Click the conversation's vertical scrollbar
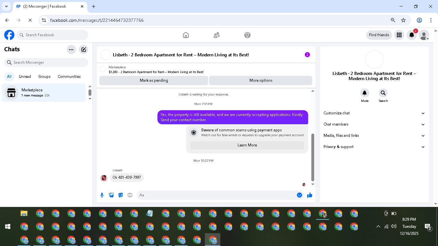Viewport: 438px width, 246px height. (313, 157)
